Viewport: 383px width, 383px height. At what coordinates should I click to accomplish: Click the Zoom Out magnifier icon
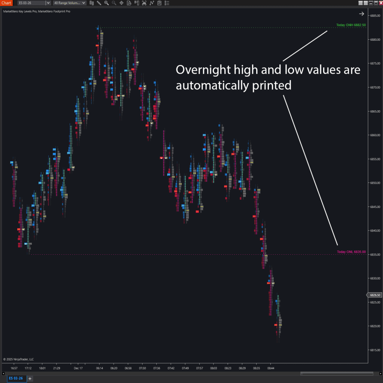tap(114, 3)
